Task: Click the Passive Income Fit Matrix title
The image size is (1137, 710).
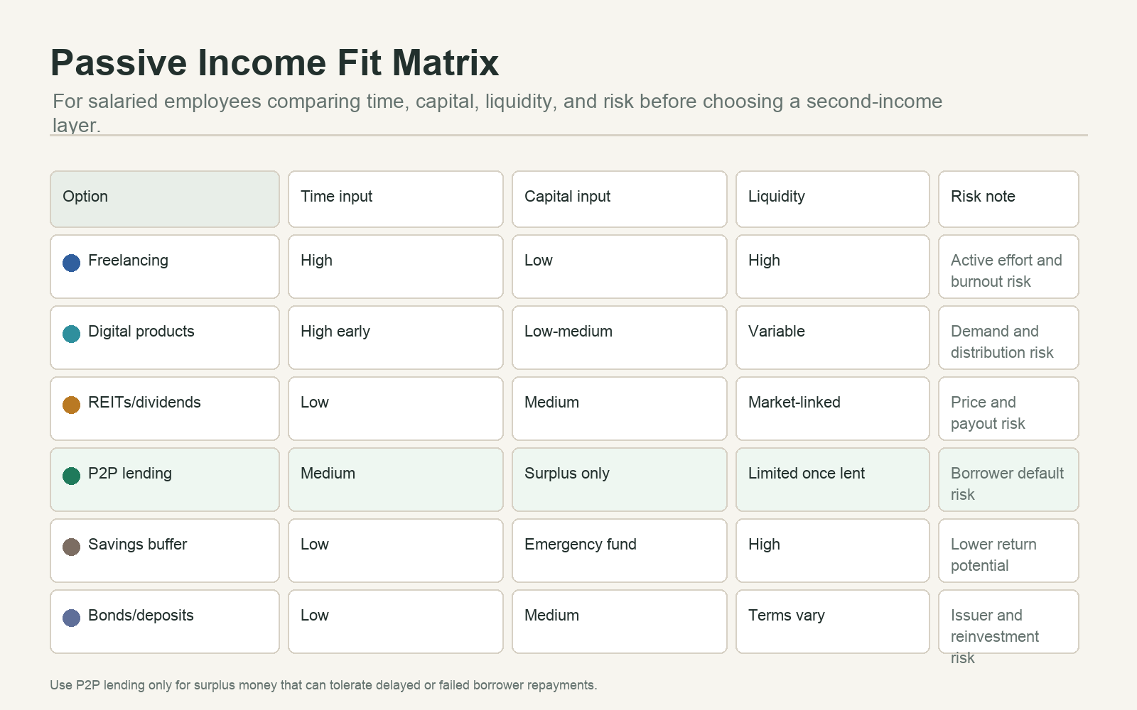Action: point(274,62)
